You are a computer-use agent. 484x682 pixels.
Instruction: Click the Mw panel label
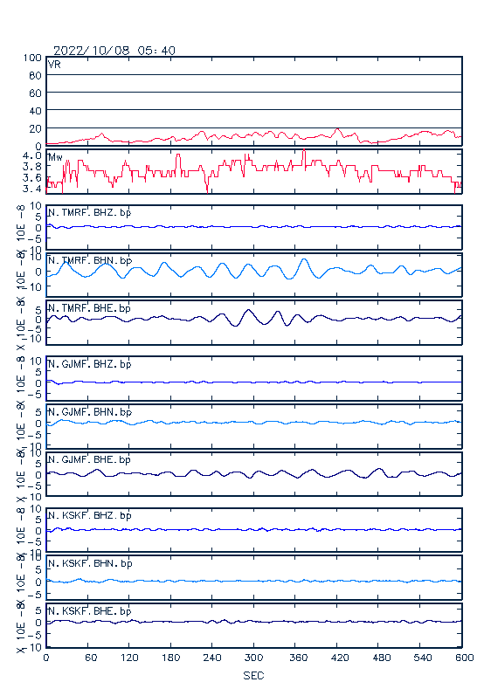point(55,157)
